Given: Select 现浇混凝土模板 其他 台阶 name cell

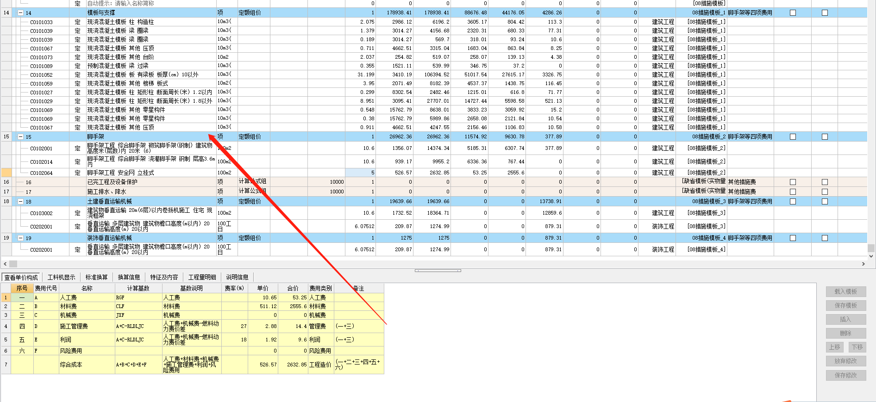Looking at the screenshot, I should (x=151, y=57).
